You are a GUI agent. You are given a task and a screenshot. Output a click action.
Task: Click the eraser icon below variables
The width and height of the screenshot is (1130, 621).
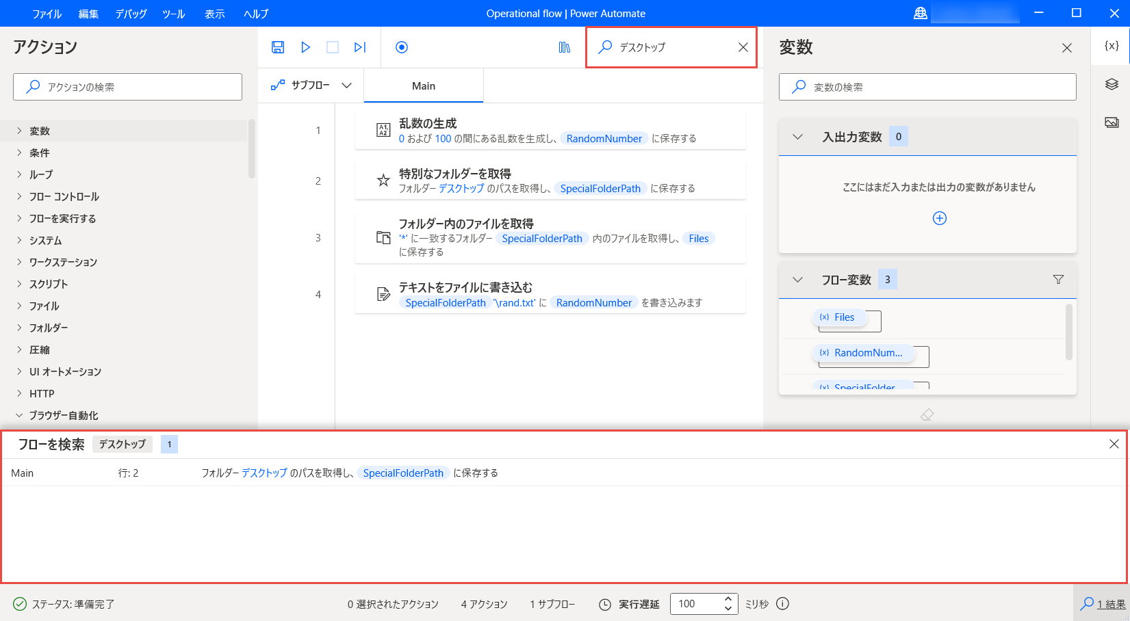tap(927, 414)
